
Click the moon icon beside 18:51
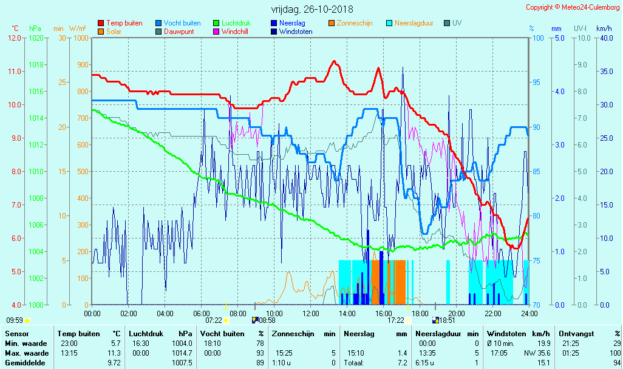(x=435, y=320)
